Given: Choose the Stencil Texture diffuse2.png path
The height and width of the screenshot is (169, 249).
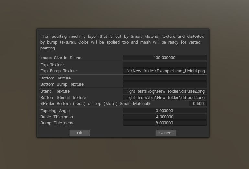Looking at the screenshot, I should click(x=165, y=91).
